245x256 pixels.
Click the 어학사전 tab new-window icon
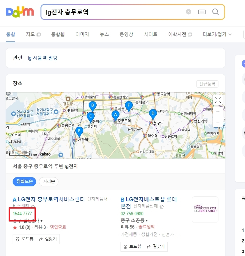click(190, 34)
